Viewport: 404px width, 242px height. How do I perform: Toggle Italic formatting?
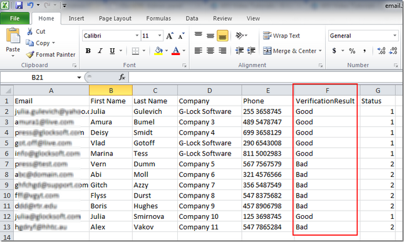coord(100,51)
